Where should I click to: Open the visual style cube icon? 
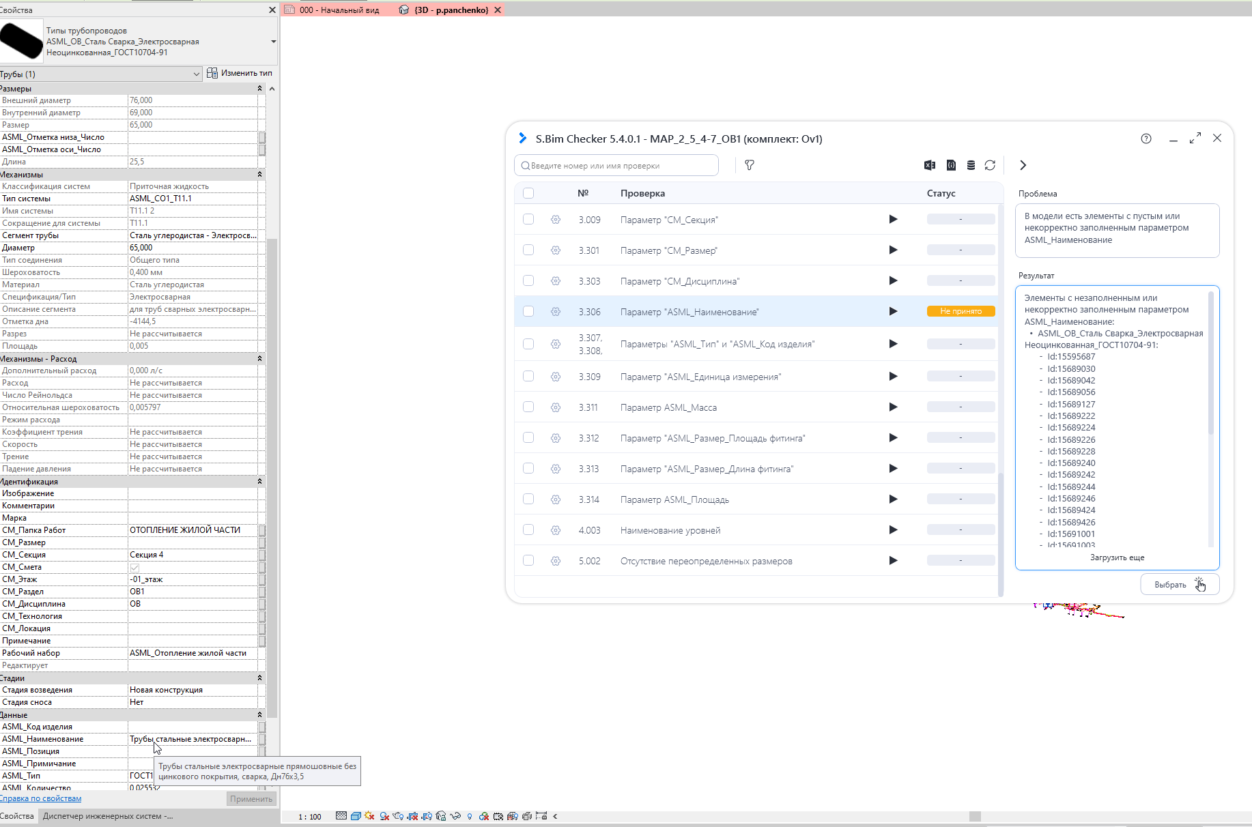(356, 816)
